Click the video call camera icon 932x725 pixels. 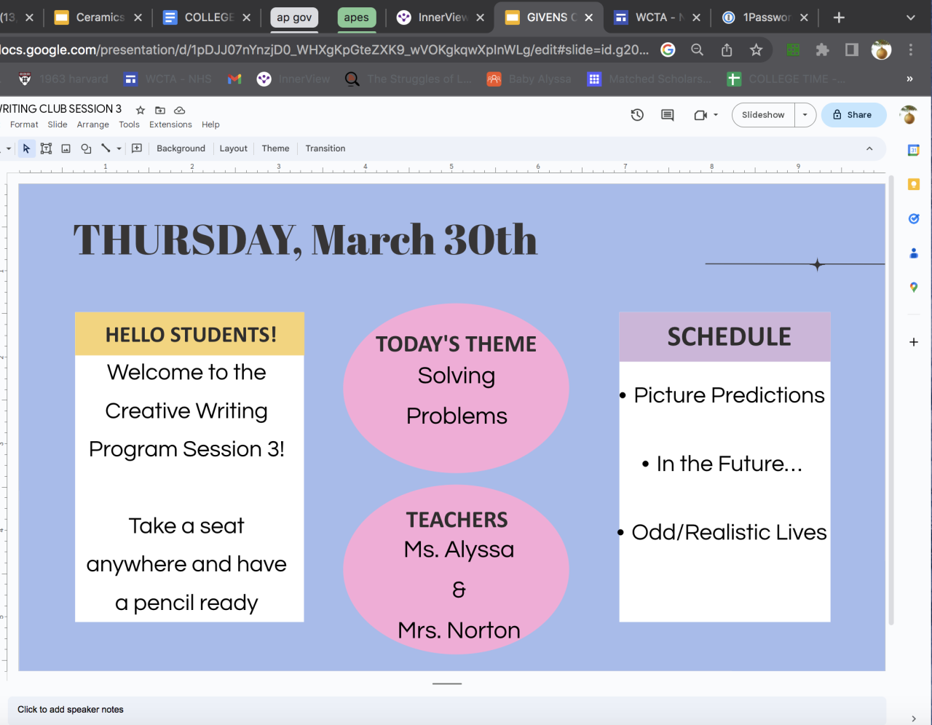pos(700,115)
